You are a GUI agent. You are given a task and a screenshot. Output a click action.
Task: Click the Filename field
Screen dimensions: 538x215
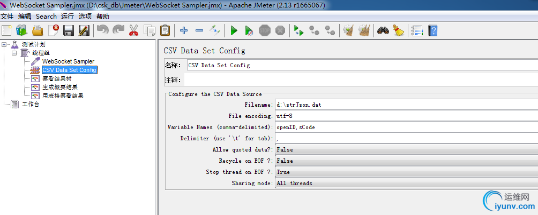click(406, 105)
